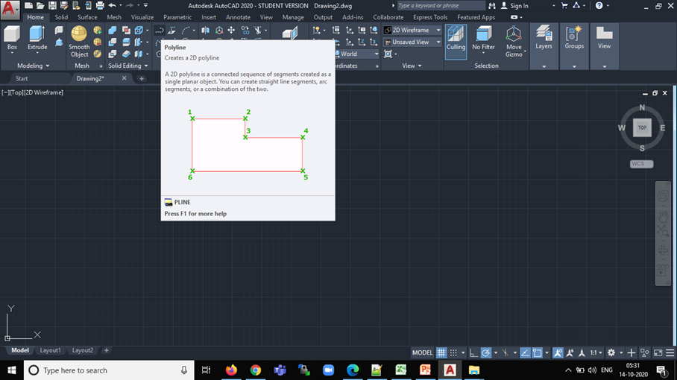Toggle Object Snap Tracking in status bar
Screen dimensions: 677x380
[525, 353]
